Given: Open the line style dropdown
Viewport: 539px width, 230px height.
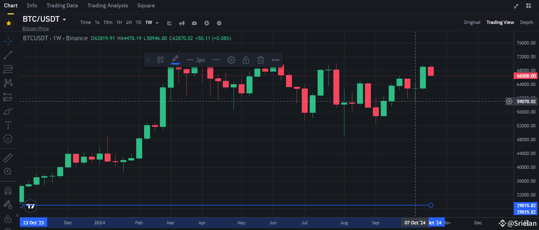Looking at the screenshot, I should coord(216,60).
